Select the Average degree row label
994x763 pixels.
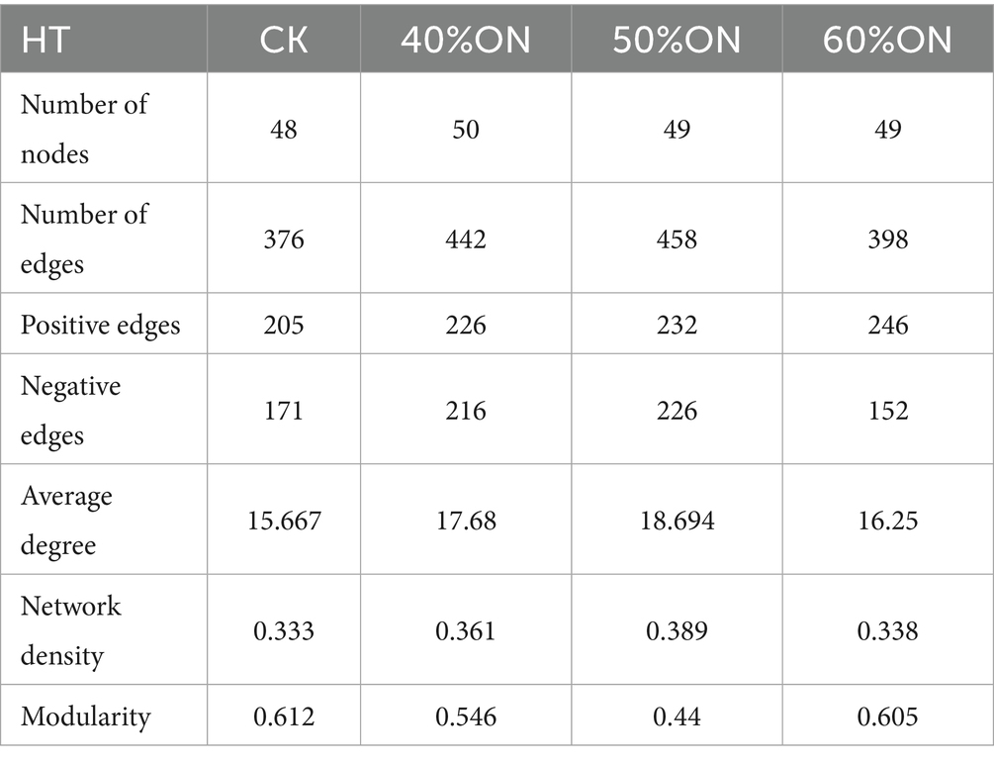tap(67, 519)
